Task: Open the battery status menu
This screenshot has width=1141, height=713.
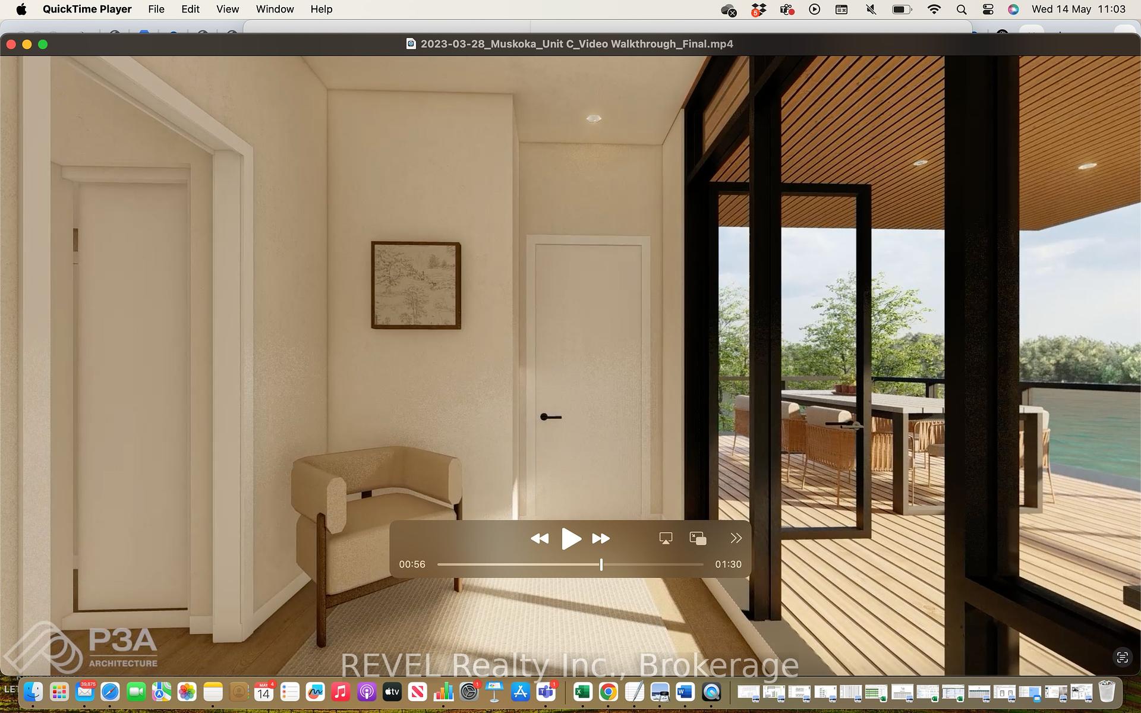Action: (902, 9)
